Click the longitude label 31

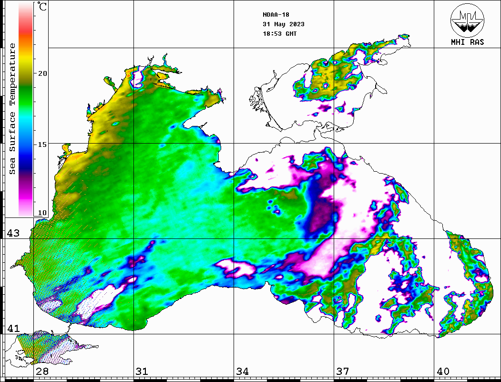click(142, 372)
